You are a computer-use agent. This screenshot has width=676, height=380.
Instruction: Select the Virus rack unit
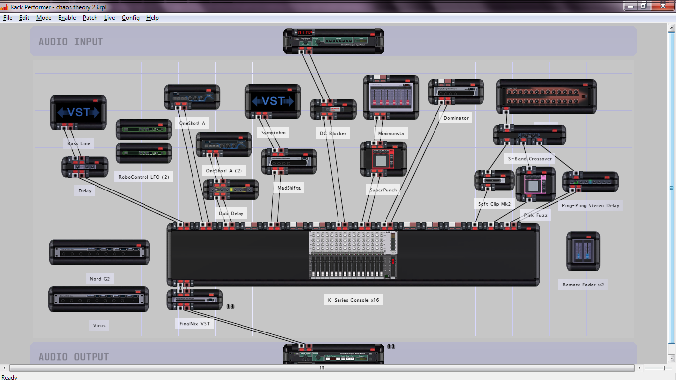pos(99,299)
